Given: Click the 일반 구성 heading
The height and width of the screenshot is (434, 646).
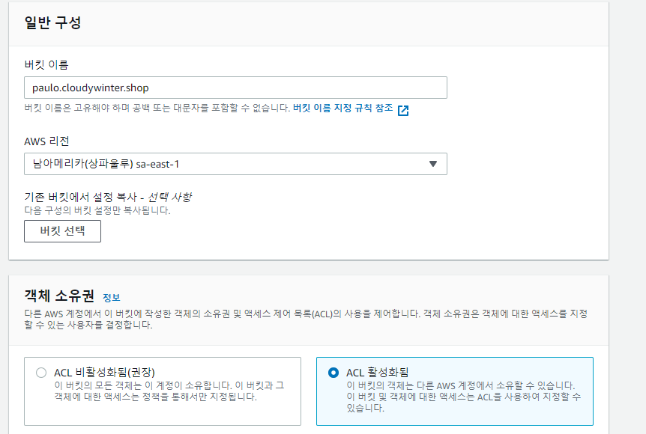Looking at the screenshot, I should pos(52,22).
